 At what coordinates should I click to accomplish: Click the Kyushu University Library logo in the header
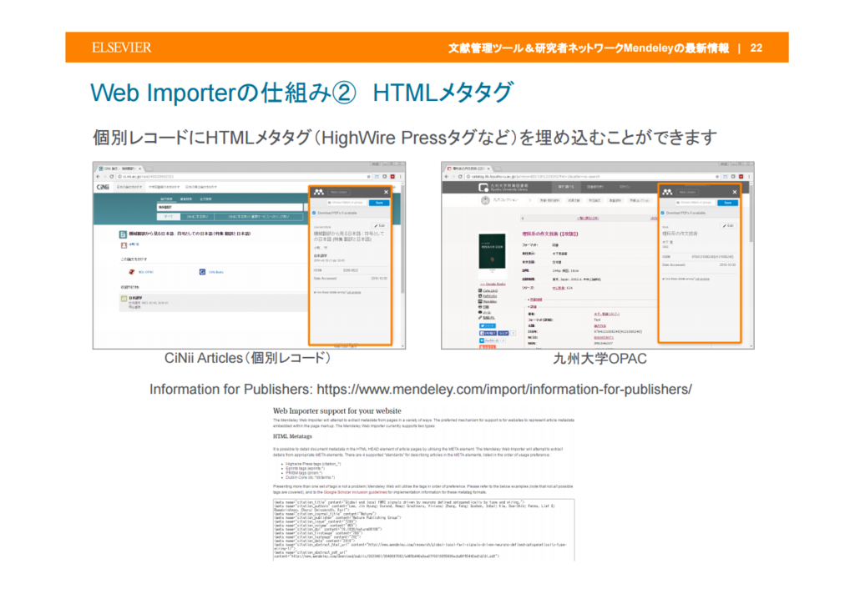[x=503, y=188]
